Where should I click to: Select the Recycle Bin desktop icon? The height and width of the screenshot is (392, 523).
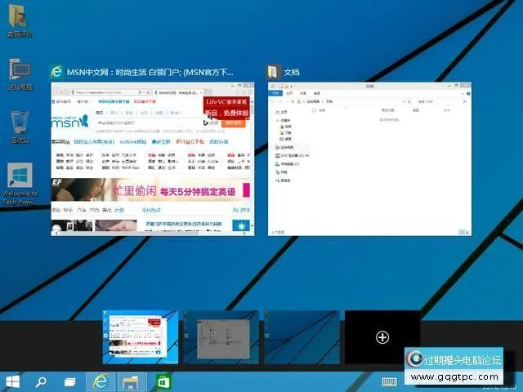click(20, 124)
